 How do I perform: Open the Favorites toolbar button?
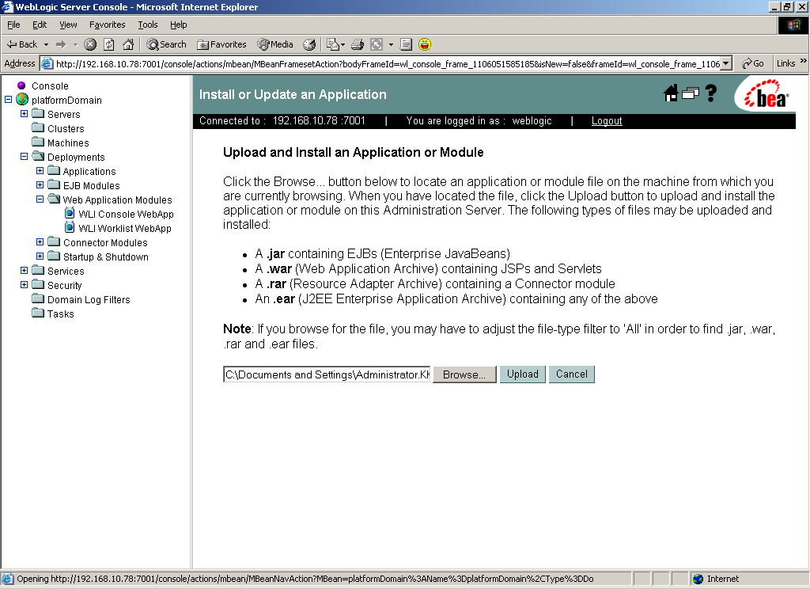221,44
